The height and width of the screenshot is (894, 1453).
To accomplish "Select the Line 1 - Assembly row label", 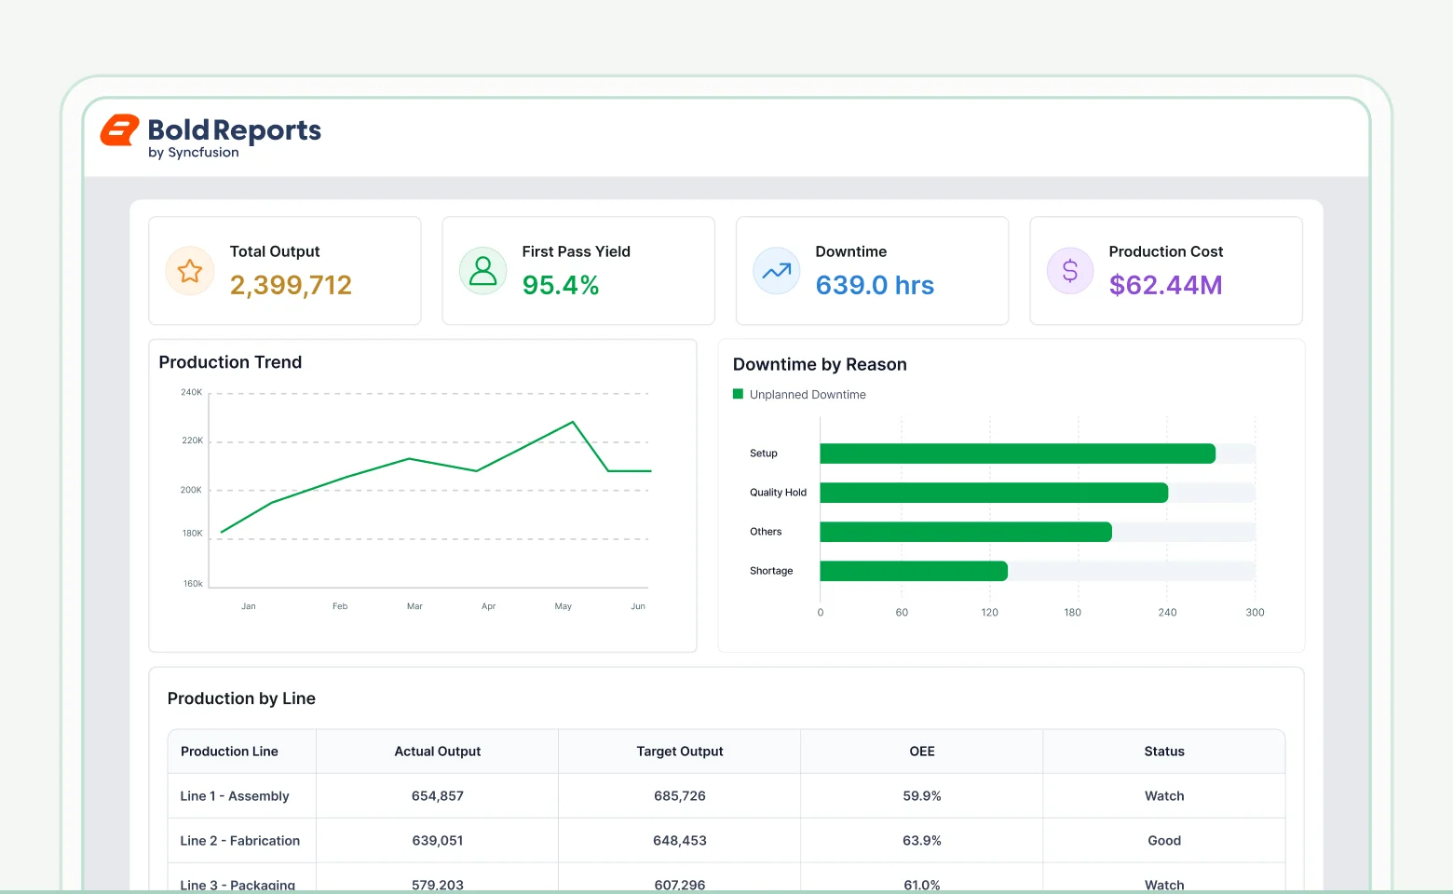I will [235, 796].
